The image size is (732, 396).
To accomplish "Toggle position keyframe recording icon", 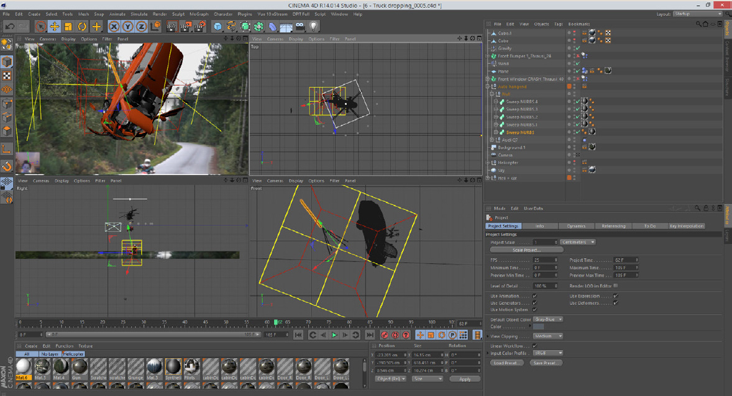I will coord(420,335).
